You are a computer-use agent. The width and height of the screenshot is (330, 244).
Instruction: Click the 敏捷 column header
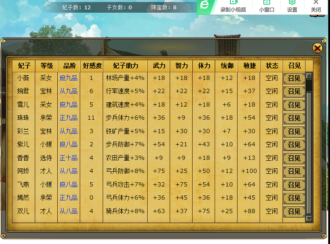249,66
